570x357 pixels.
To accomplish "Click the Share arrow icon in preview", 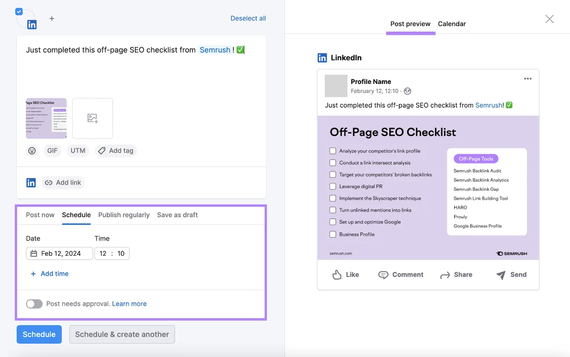I will 445,275.
